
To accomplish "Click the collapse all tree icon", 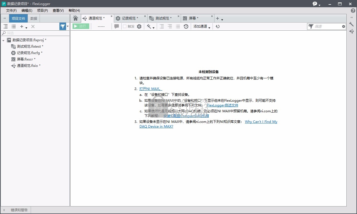I will coord(14,26).
